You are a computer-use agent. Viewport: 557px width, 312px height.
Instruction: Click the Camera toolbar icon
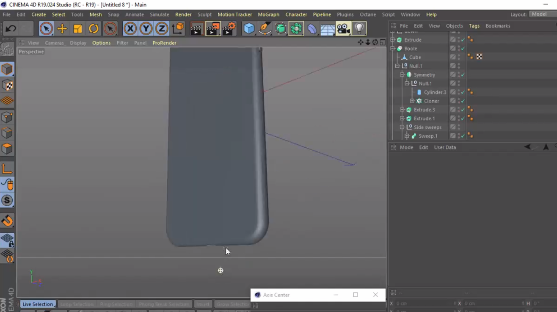pos(343,28)
